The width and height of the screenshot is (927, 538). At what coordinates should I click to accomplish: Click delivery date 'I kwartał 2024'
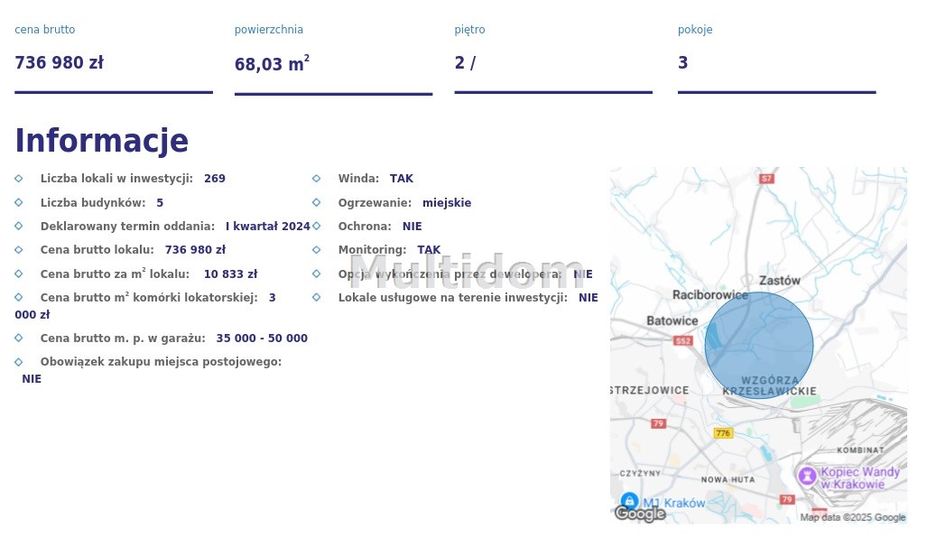(268, 227)
